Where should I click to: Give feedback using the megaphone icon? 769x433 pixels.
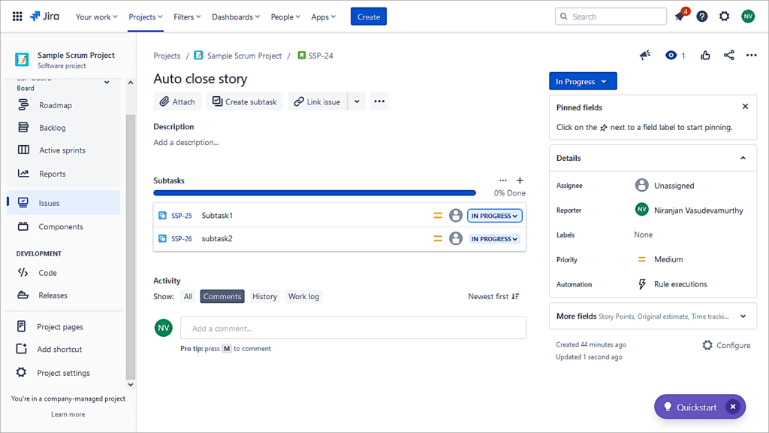(x=644, y=55)
